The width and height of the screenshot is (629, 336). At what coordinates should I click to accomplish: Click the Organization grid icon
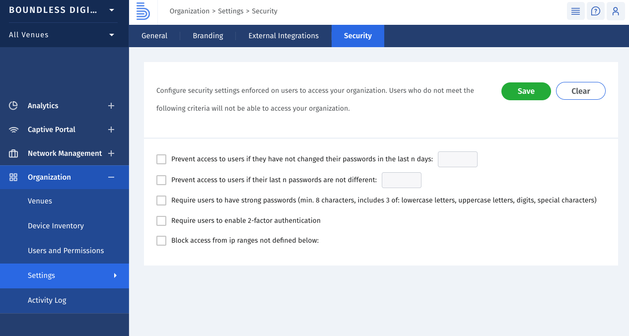13,177
